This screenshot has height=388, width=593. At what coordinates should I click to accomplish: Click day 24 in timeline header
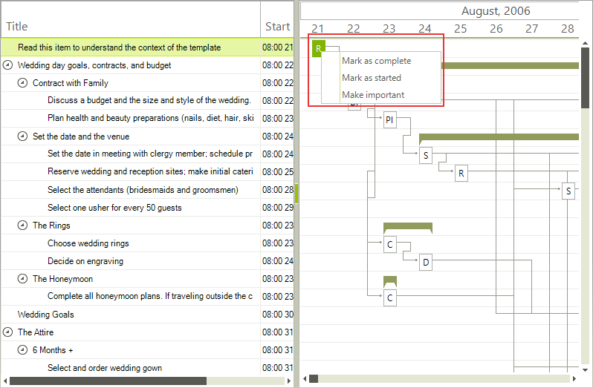[x=425, y=29]
